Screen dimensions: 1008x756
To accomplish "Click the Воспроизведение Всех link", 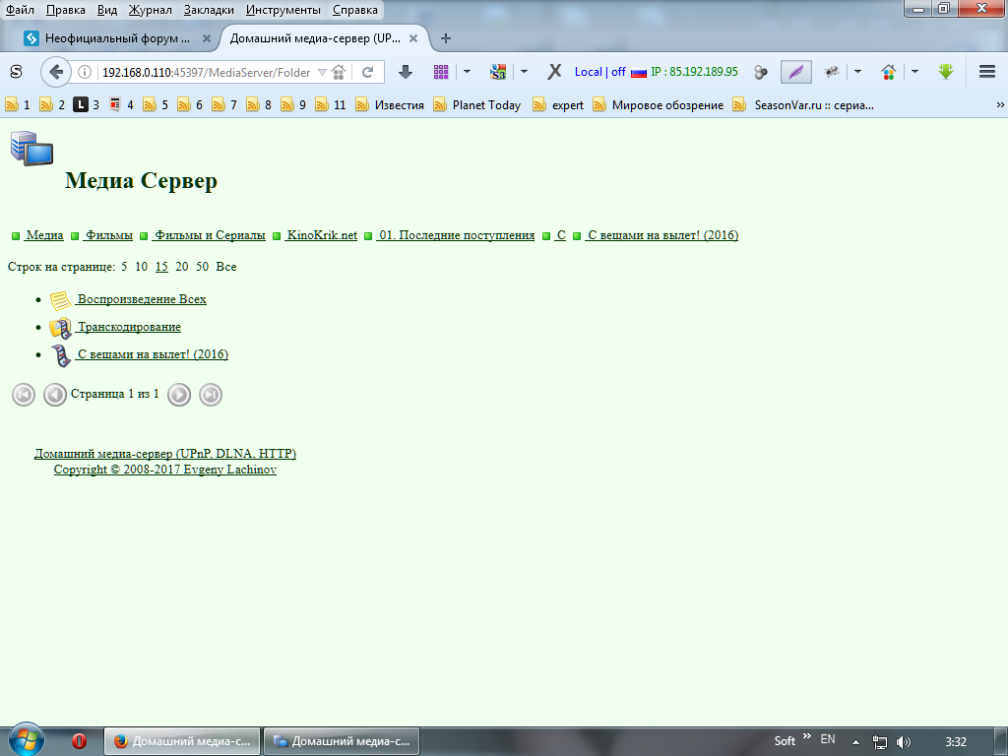I will 142,299.
